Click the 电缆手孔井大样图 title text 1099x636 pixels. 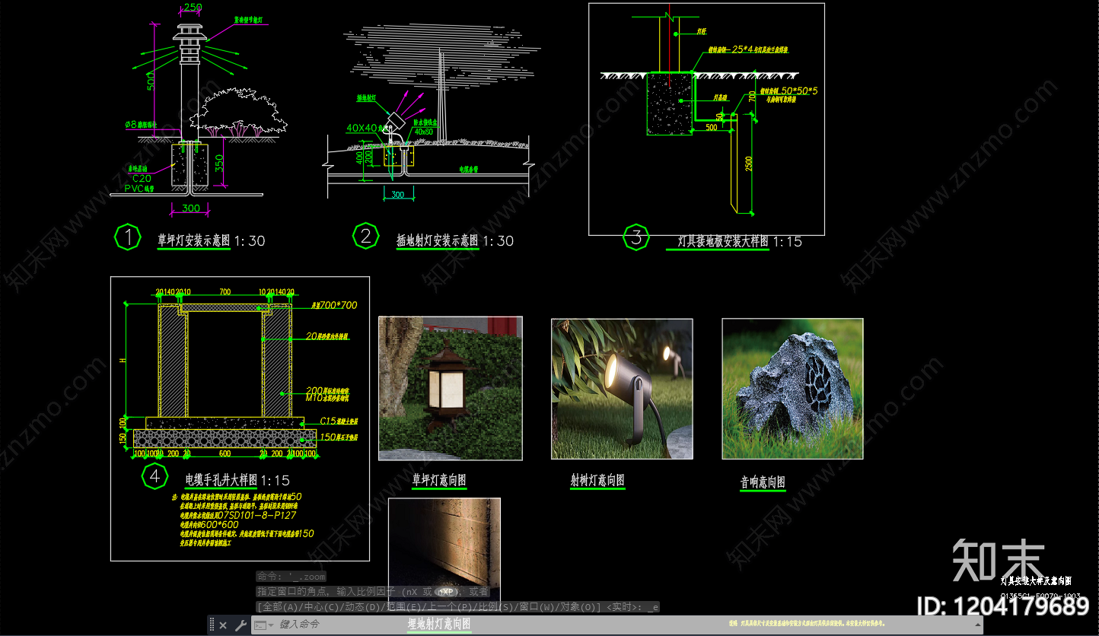(221, 480)
